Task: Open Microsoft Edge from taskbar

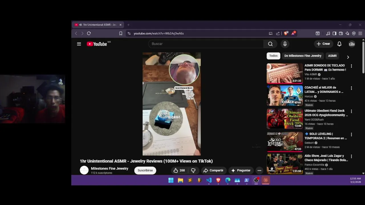Action: [228, 180]
